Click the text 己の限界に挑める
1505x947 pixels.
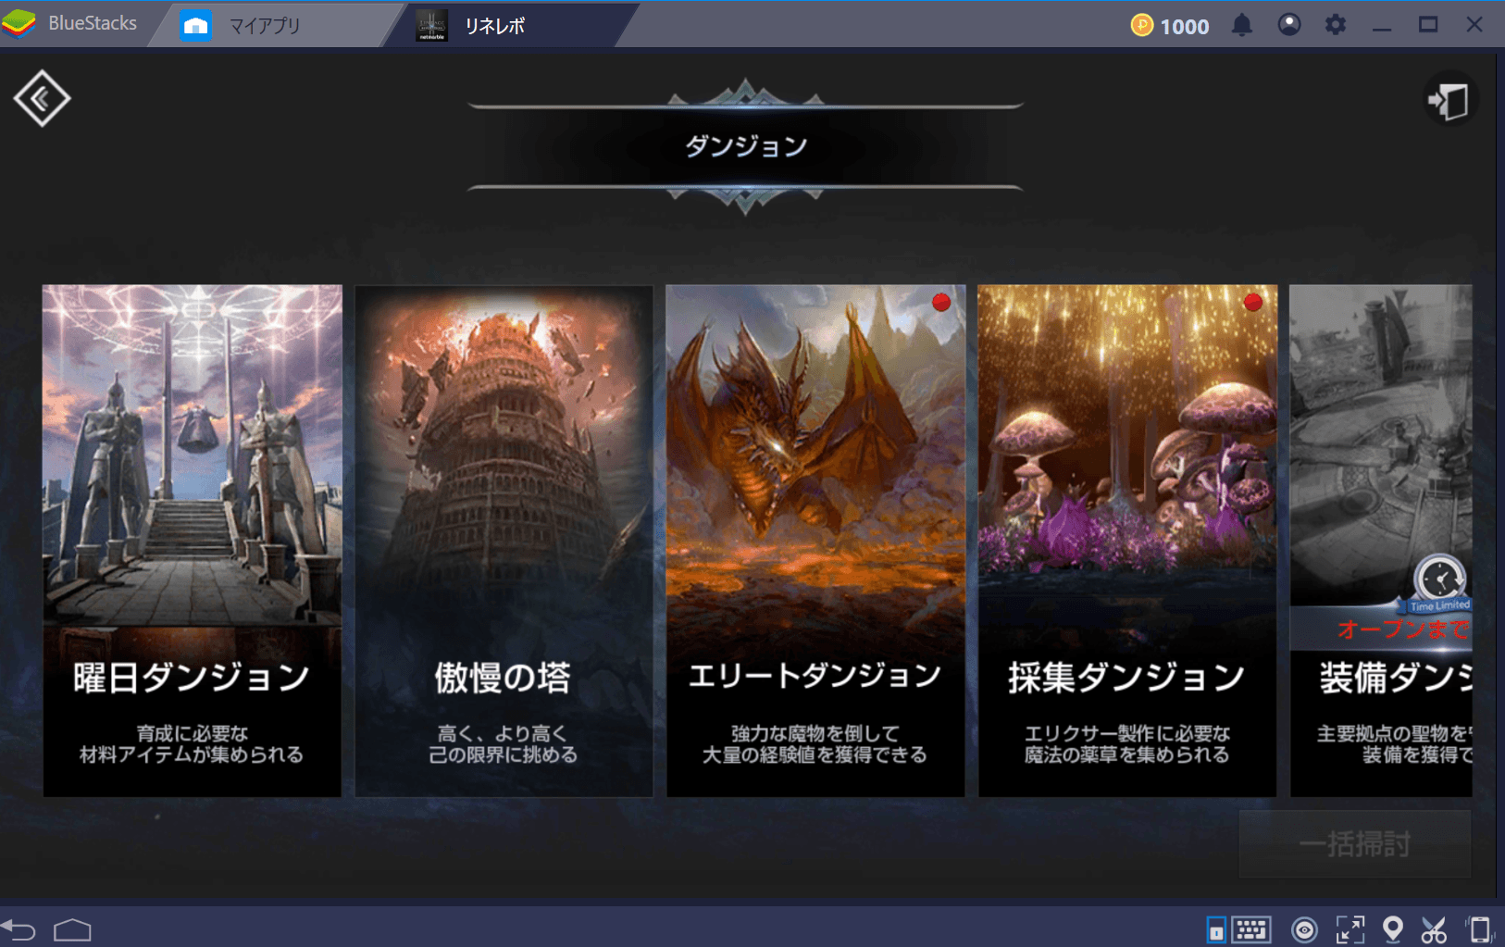(504, 755)
